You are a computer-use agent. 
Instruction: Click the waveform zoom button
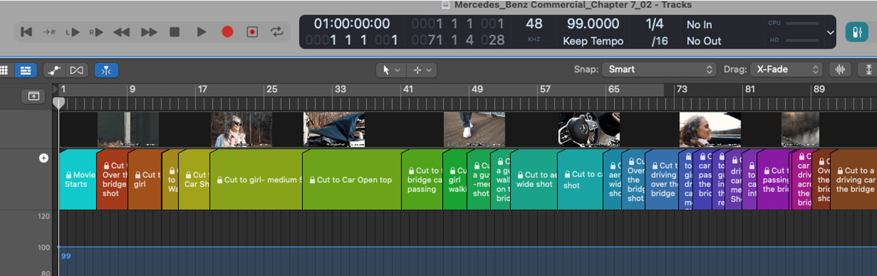(841, 69)
